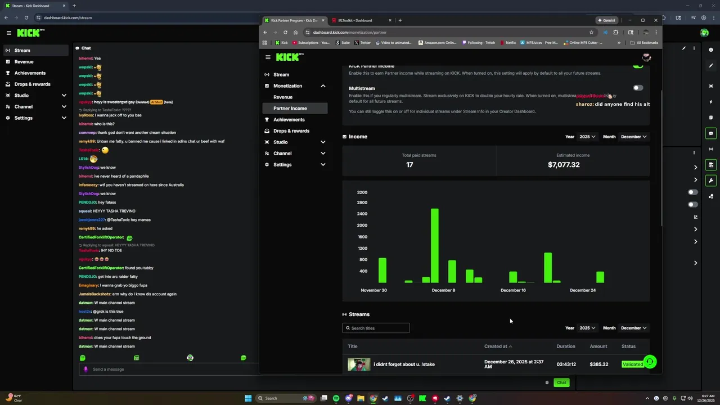
Task: Click the microphone icon in message box
Action: 85,369
